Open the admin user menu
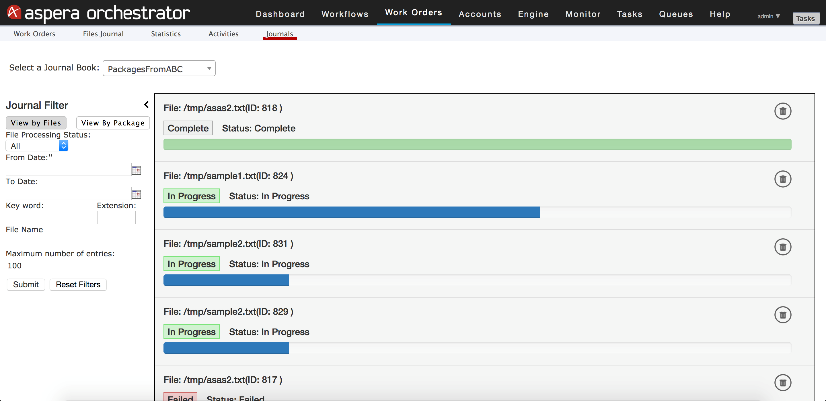Viewport: 826px width, 401px height. pos(768,16)
